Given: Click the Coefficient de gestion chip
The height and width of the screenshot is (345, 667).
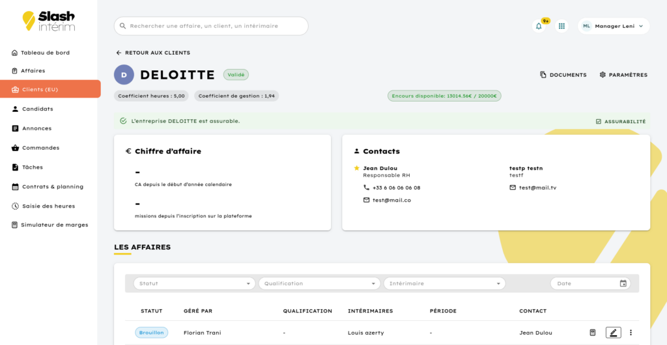Looking at the screenshot, I should coord(236,96).
